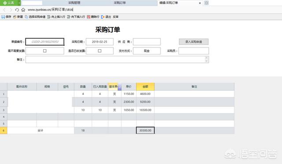
Task: Select row header 3
Action: click(4, 110)
